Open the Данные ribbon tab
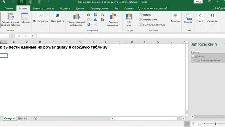Image resolution: width=225 pixels, height=127 pixels. pos(80,8)
